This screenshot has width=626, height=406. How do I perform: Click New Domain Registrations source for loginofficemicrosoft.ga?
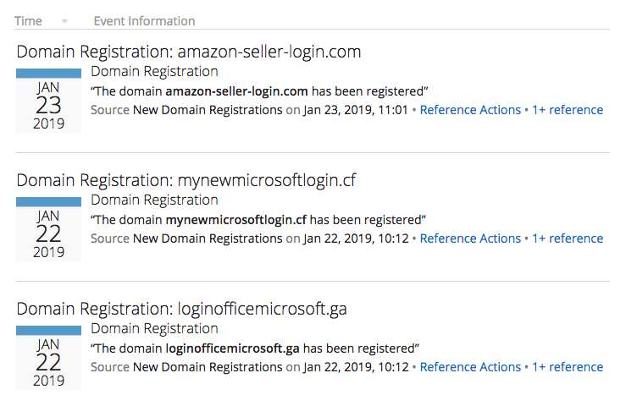208,367
